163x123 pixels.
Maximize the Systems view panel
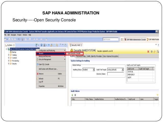(65, 45)
